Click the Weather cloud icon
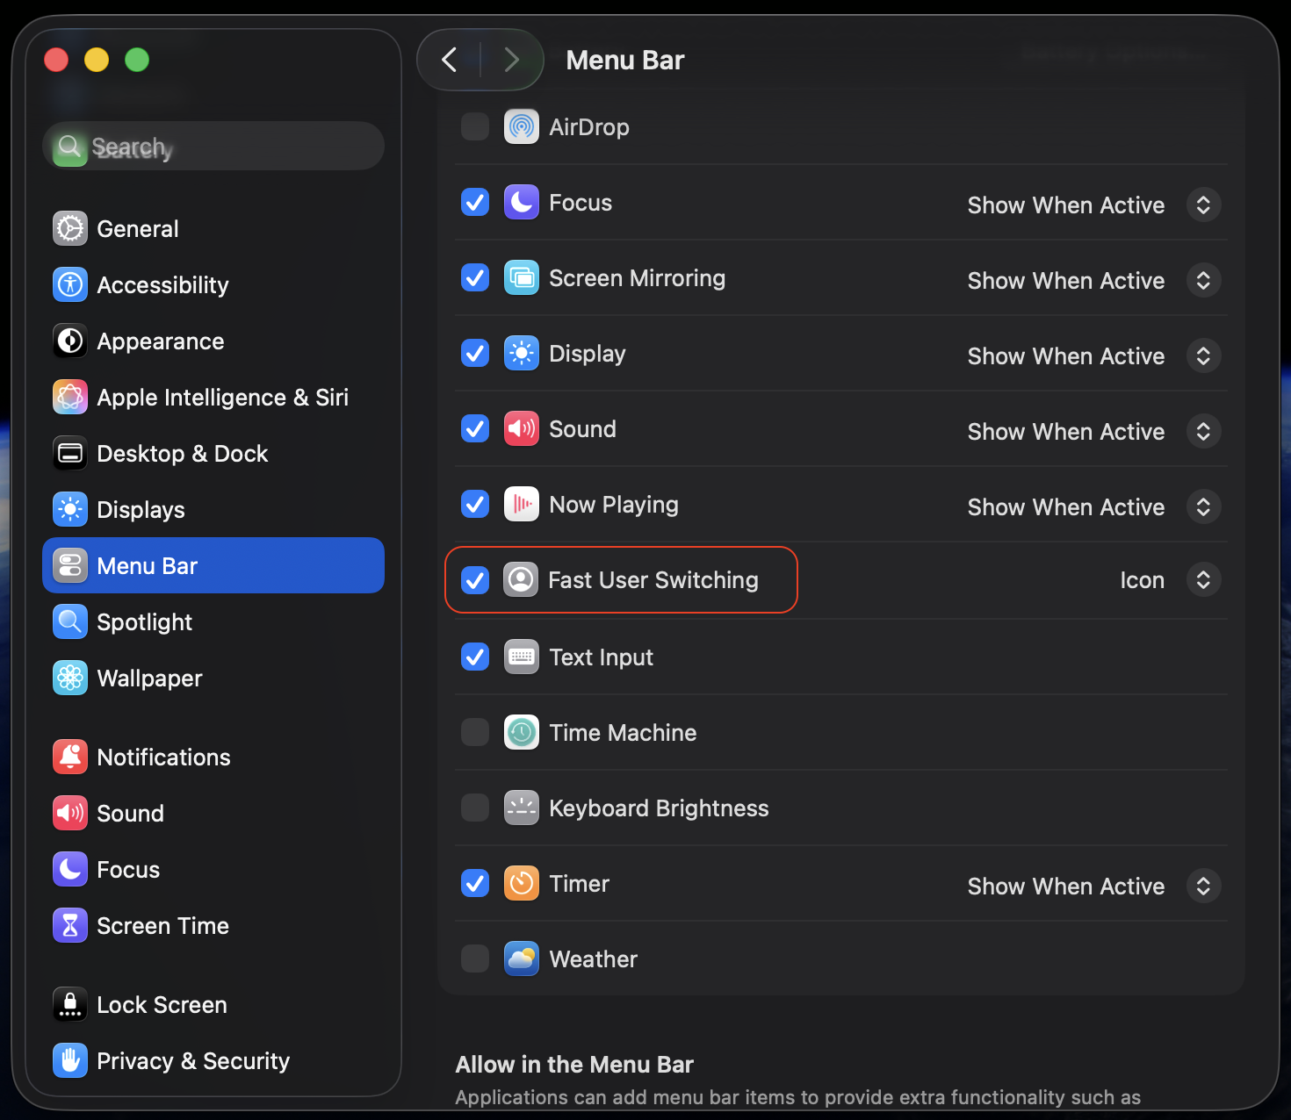The height and width of the screenshot is (1120, 1291). [x=522, y=959]
